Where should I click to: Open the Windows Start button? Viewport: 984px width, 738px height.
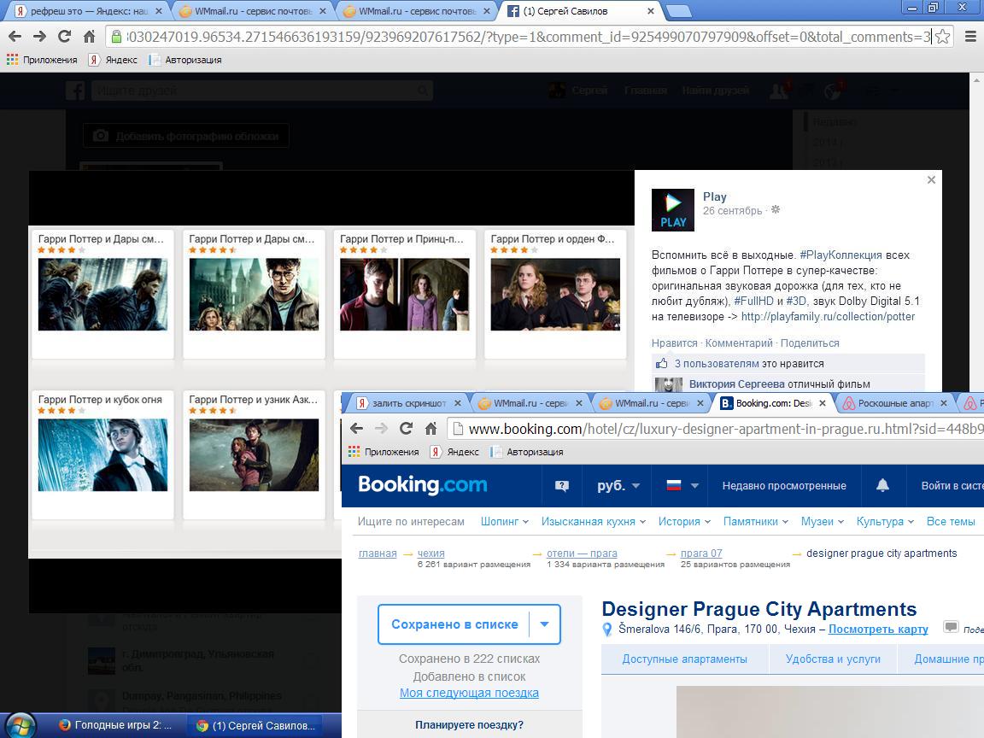tap(20, 725)
